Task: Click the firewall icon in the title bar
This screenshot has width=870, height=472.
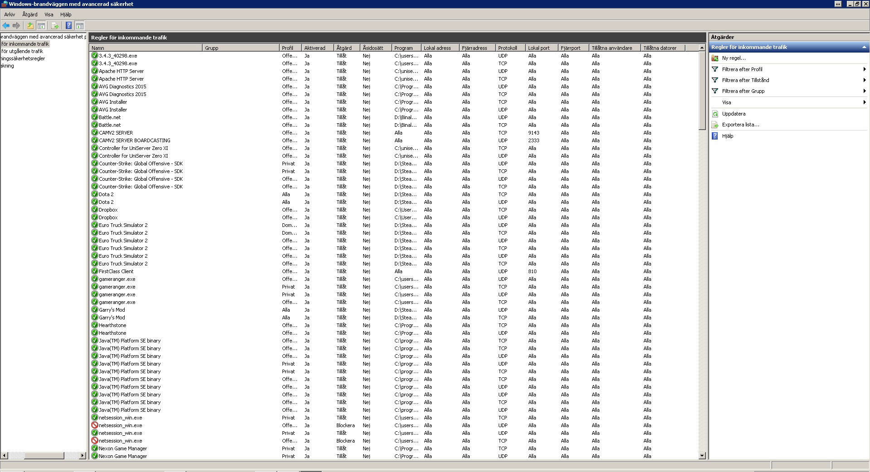Action: pyautogui.click(x=4, y=4)
